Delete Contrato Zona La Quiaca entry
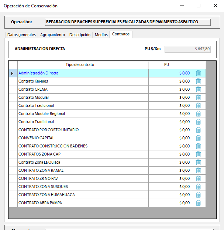224x230 pixels. click(198, 162)
